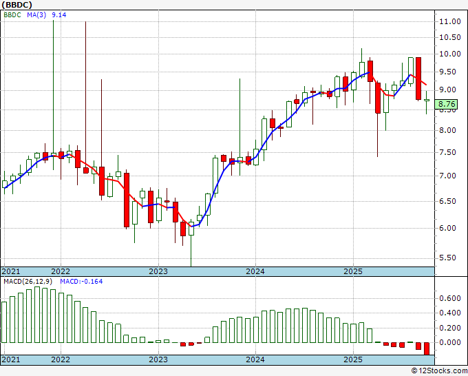The image size is (468, 376).
Task: Click the current price tag 8.76
Action: (447, 105)
